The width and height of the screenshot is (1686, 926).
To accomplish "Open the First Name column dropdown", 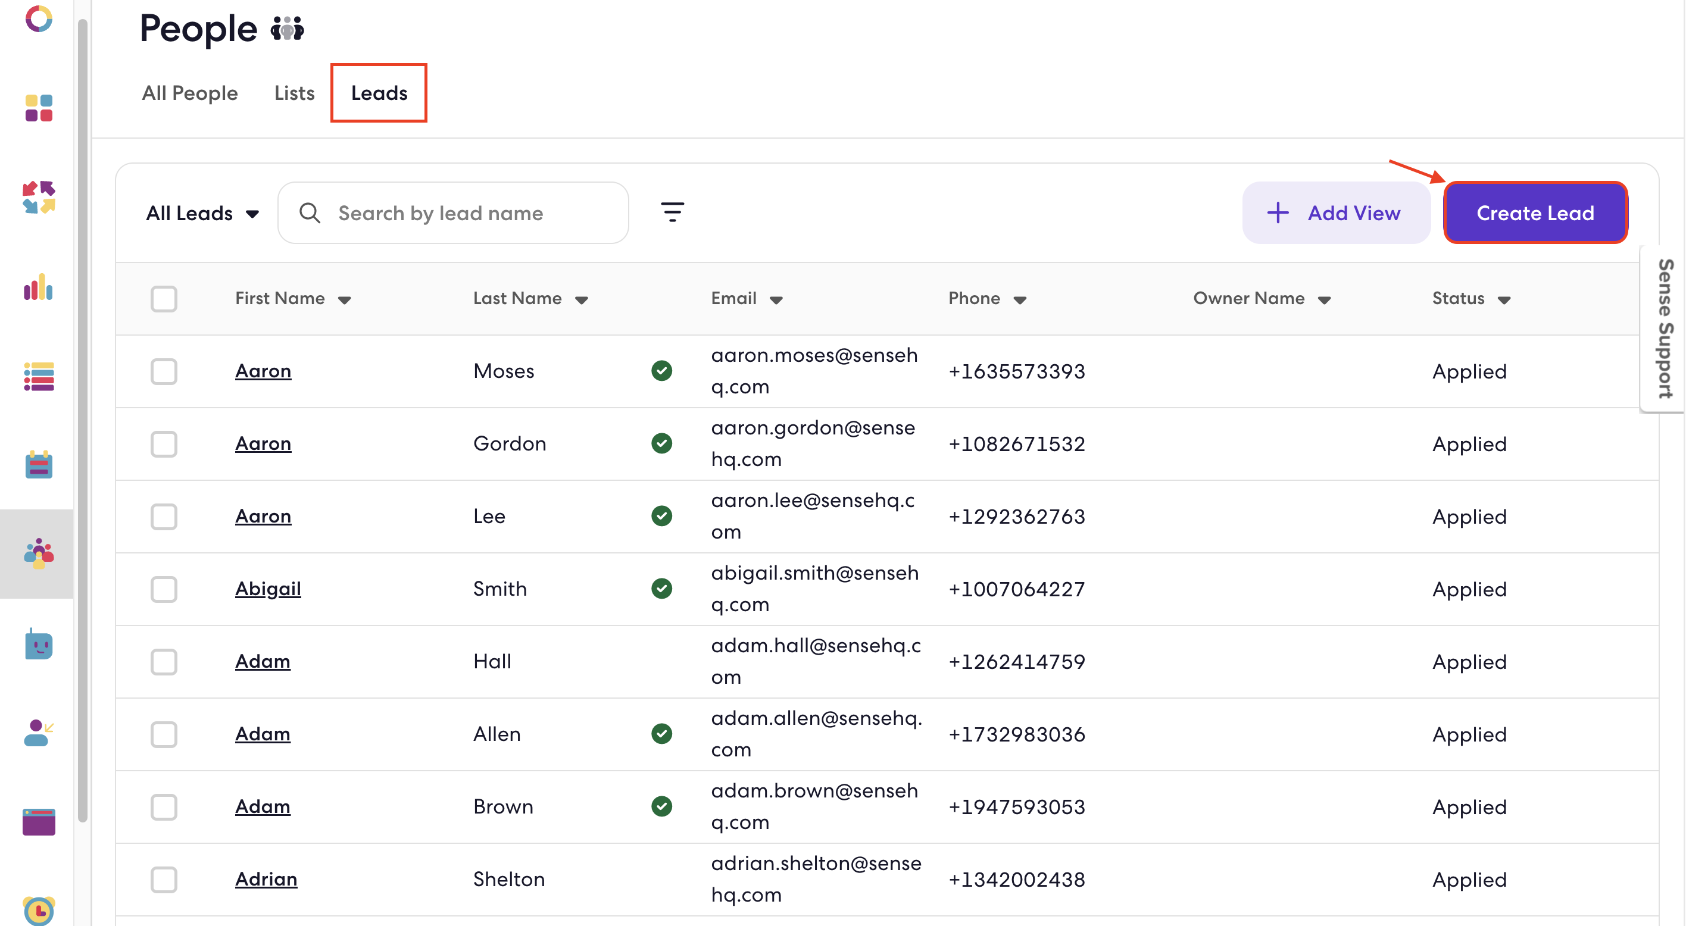I will tap(344, 301).
